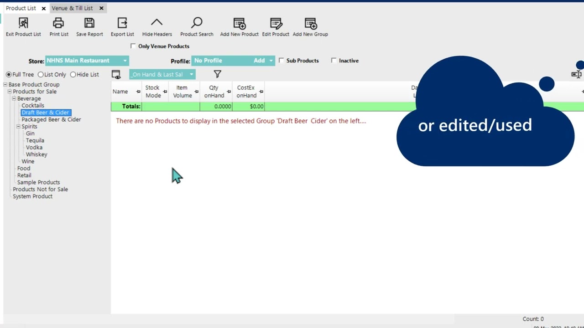Image resolution: width=584 pixels, height=328 pixels.
Task: Click the Export List icon
Action: pyautogui.click(x=122, y=23)
